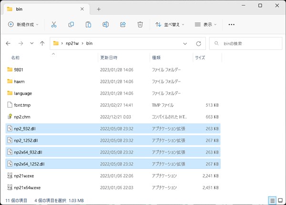The image size is (286, 205).
Task: Switch to details view layout icon
Action: (271, 200)
